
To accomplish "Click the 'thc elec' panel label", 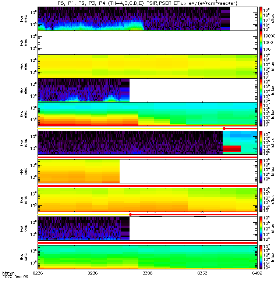I will [x=24, y=67].
